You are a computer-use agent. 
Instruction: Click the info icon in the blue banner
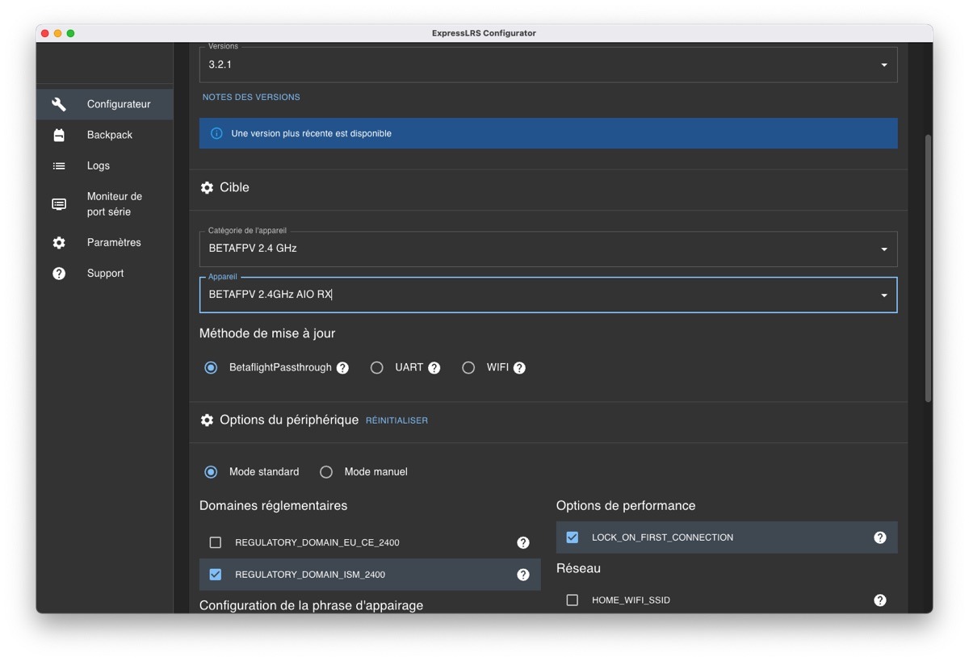[x=216, y=133]
